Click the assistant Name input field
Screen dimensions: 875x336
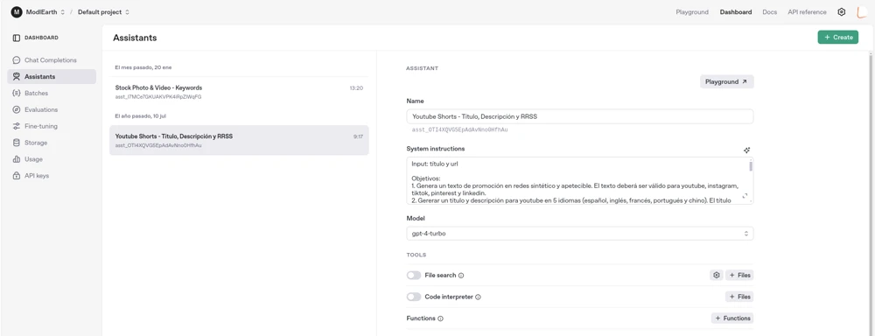[x=580, y=116]
